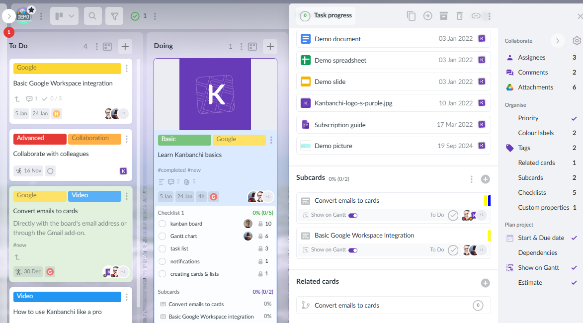
Task: Toggle Show on Gantt for Basic Google Workspace subcard
Action: coord(353,249)
